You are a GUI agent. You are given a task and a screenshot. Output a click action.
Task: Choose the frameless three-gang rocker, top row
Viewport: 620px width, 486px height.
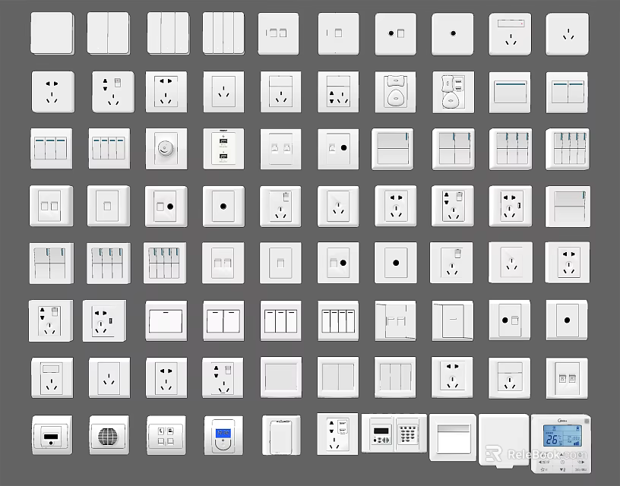click(x=168, y=33)
